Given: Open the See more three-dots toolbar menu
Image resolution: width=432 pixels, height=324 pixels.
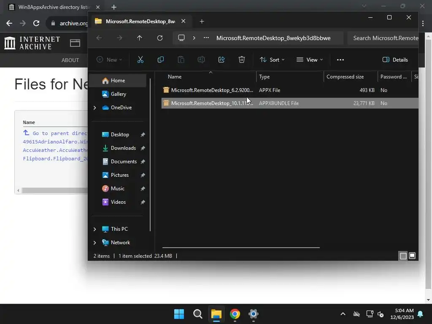Looking at the screenshot, I should click(x=340, y=59).
